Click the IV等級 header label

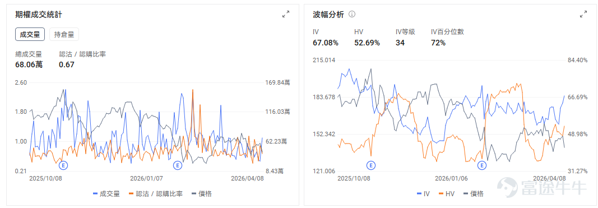click(405, 32)
